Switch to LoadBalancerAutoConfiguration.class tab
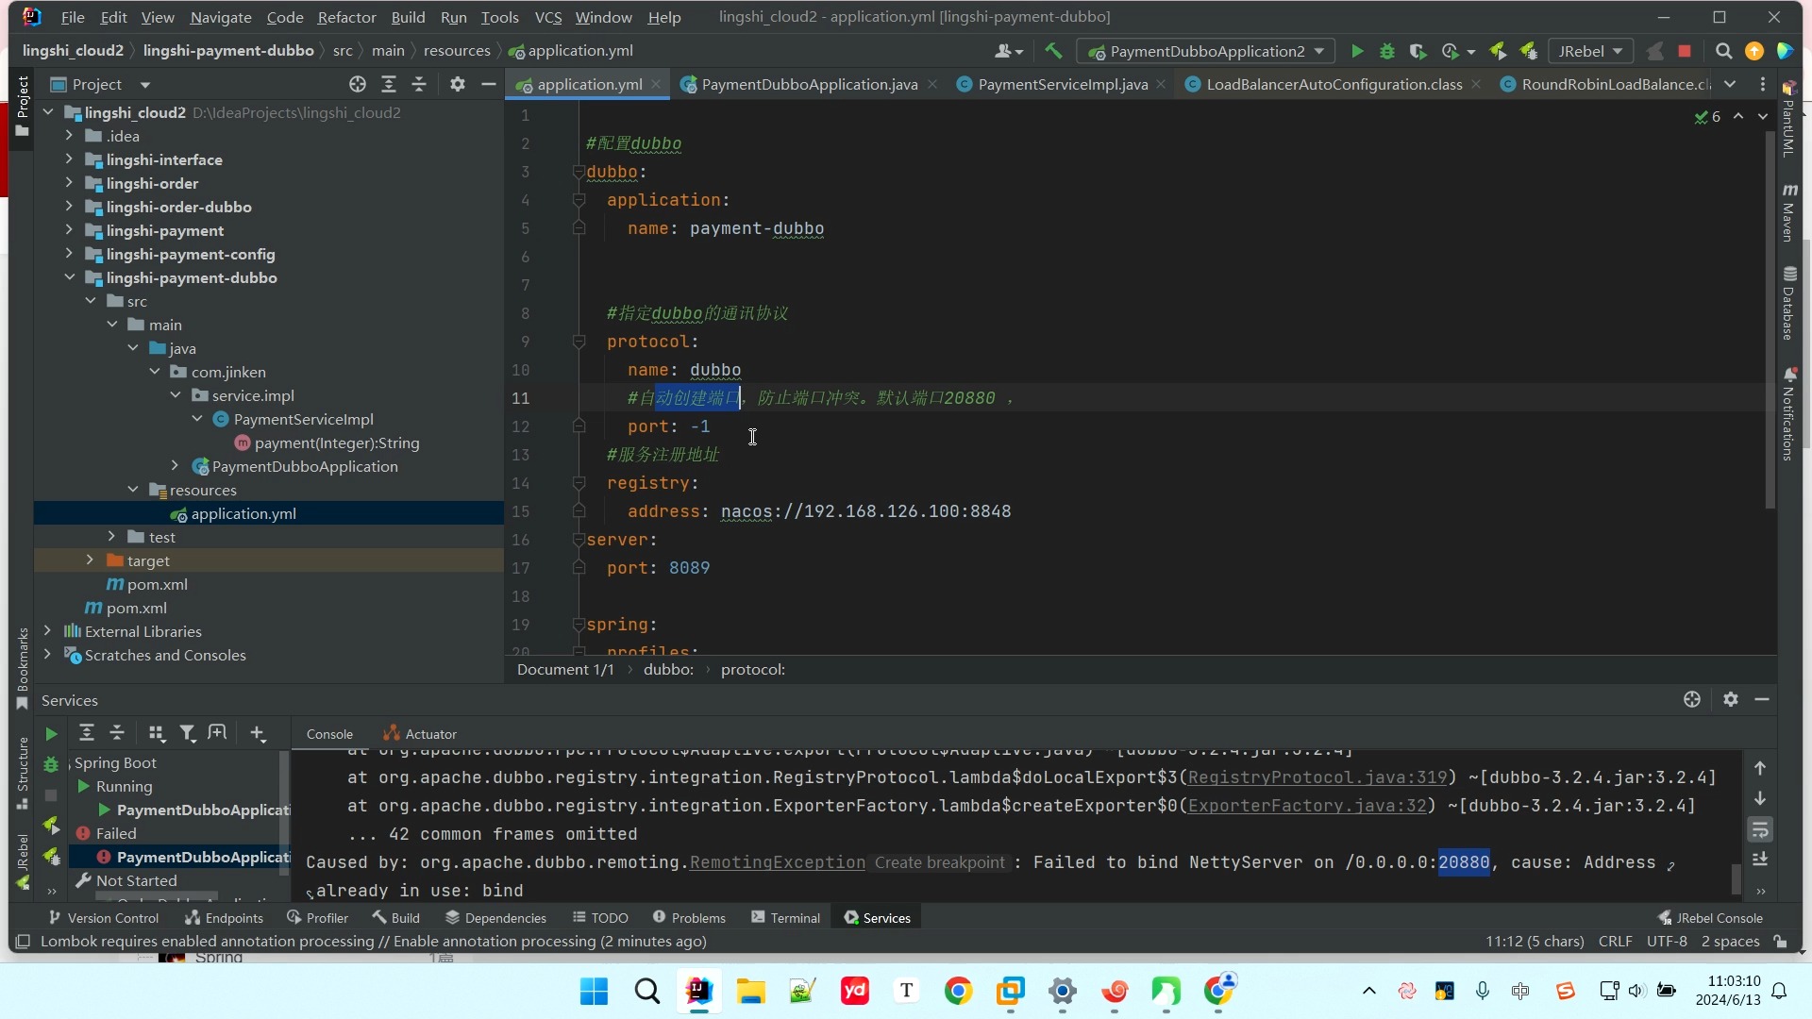1812x1019 pixels. 1334,84
